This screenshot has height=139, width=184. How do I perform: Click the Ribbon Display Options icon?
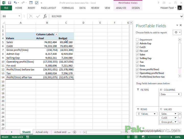tap(164, 3)
